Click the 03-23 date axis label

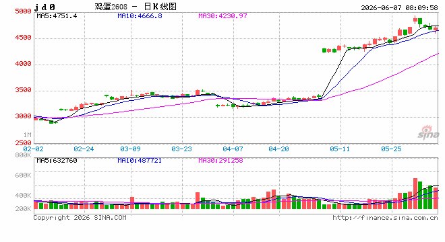pos(181,149)
